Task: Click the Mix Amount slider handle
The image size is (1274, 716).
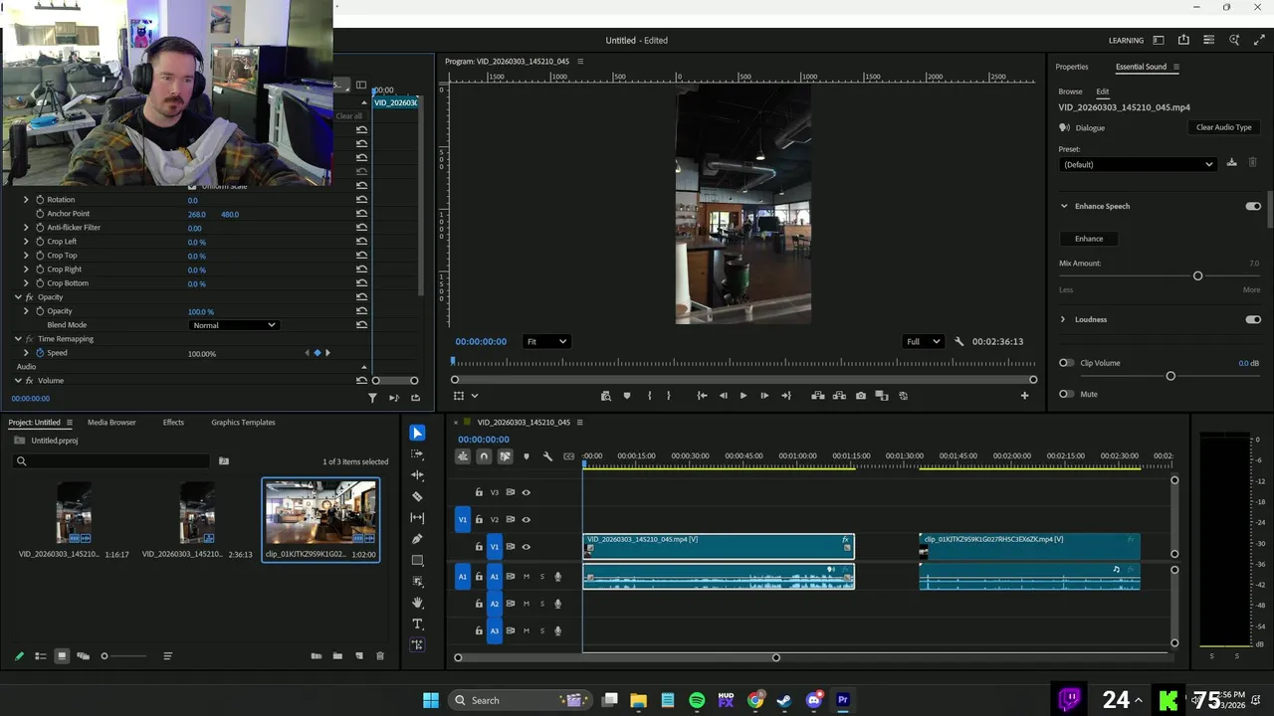Action: (x=1197, y=275)
